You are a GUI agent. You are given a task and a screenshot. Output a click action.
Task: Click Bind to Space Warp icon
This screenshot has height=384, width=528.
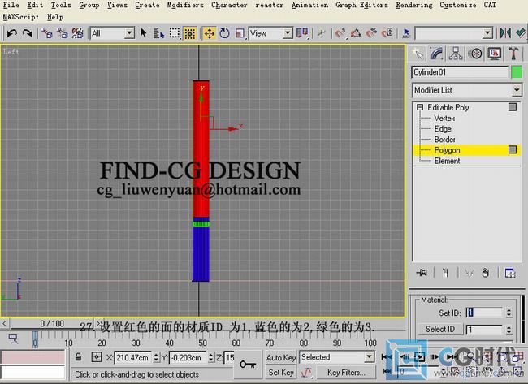pos(78,33)
